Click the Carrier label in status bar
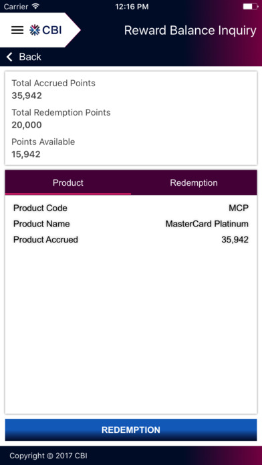This screenshot has height=465, width=262. 16,6
